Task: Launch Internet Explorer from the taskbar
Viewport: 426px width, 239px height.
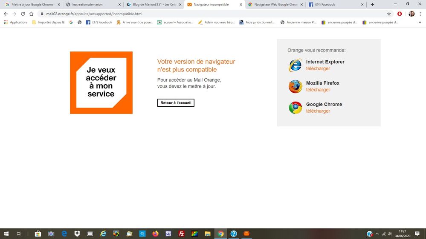Action: (103, 233)
